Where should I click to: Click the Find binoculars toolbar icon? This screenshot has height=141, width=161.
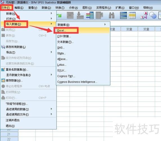point(112,16)
